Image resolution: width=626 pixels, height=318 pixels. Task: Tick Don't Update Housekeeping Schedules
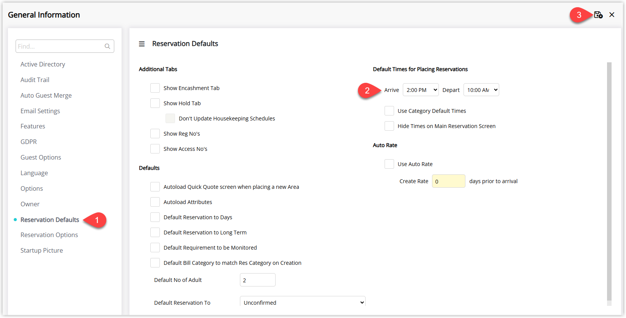[170, 119]
